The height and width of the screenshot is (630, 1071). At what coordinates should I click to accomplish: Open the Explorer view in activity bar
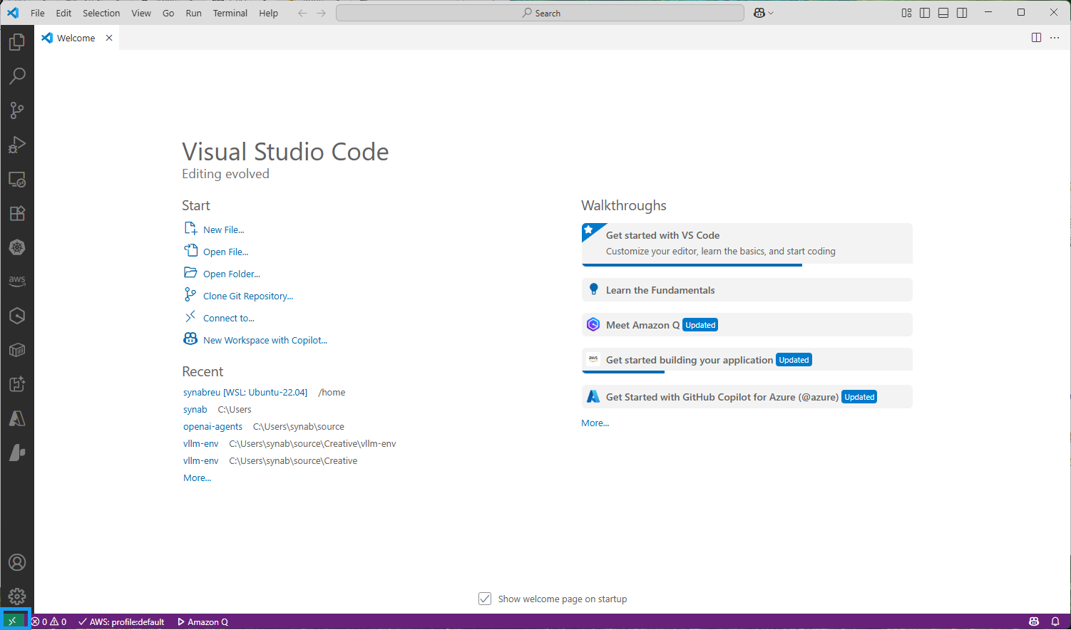(17, 42)
